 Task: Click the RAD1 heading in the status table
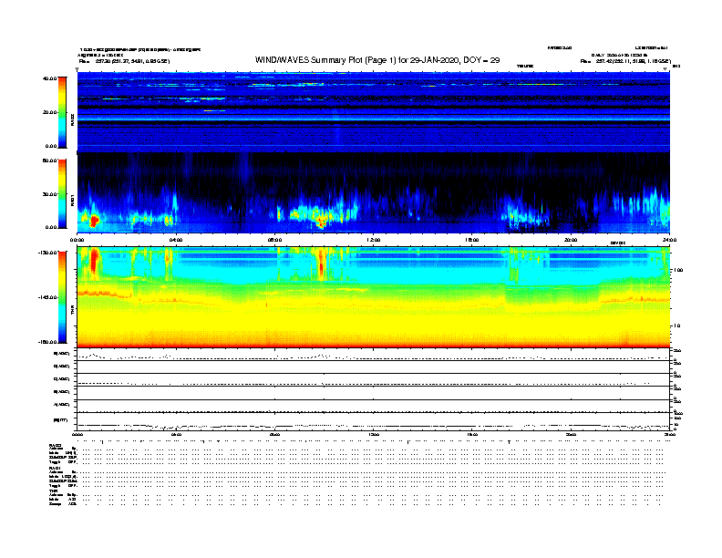pos(55,469)
